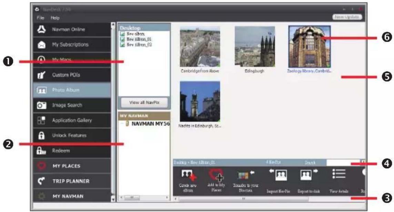Screen dimensions: 394x212
Task: Select Custom POIs sidebar item
Action: 72,75
